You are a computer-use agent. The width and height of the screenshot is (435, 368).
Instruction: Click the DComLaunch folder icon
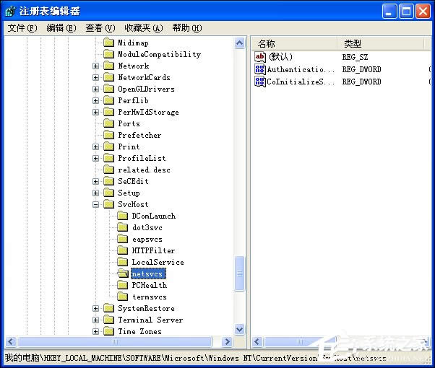[x=122, y=216]
